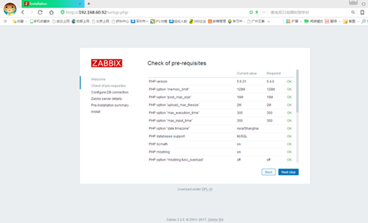Expand the extensions dropdown arrow
This screenshot has height=223, width=368.
coord(301,22)
